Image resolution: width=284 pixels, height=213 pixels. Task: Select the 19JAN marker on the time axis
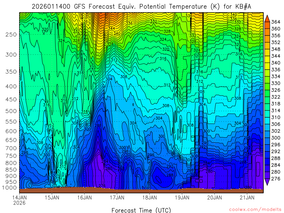coord(182,198)
